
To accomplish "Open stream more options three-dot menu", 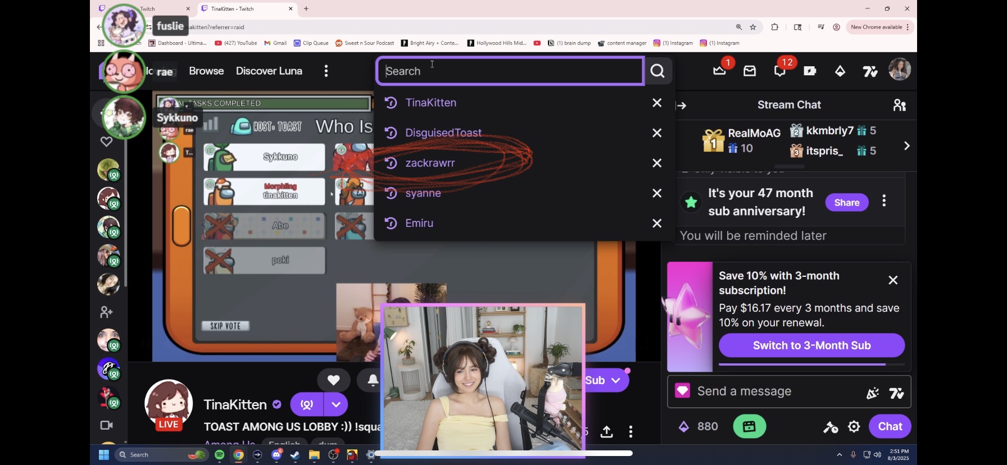I will click(631, 431).
